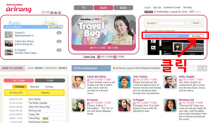This screenshot has height=123, width=209.
Task: Open the second ON-AIR TV icon
Action: tap(56, 13)
